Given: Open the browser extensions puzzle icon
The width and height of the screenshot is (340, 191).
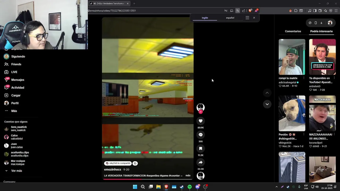Looking at the screenshot, I should 296,11.
